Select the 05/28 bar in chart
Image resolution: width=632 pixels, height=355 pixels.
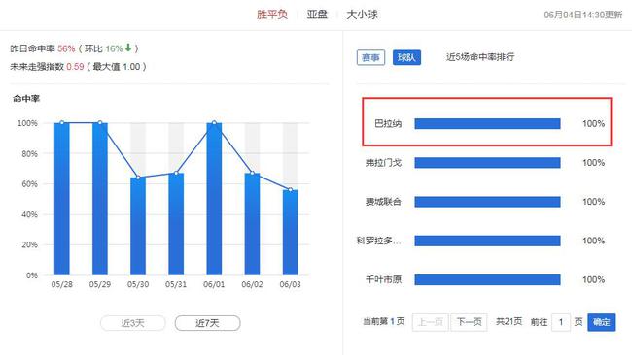pyautogui.click(x=62, y=199)
